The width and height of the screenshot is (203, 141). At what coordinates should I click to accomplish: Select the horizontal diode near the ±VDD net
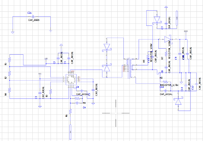tap(168, 39)
